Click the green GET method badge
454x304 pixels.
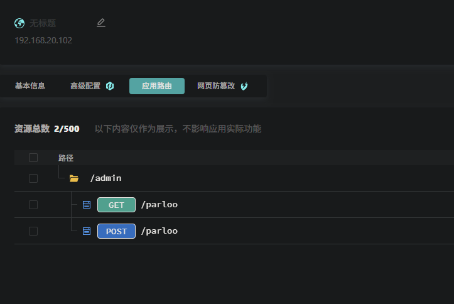point(116,205)
